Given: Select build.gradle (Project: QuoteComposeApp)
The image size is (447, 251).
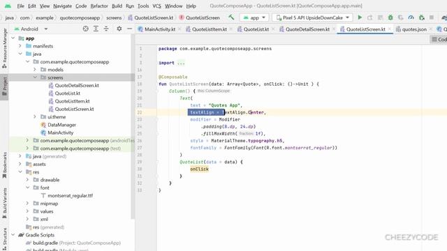Looking at the screenshot, I should pos(77,243).
